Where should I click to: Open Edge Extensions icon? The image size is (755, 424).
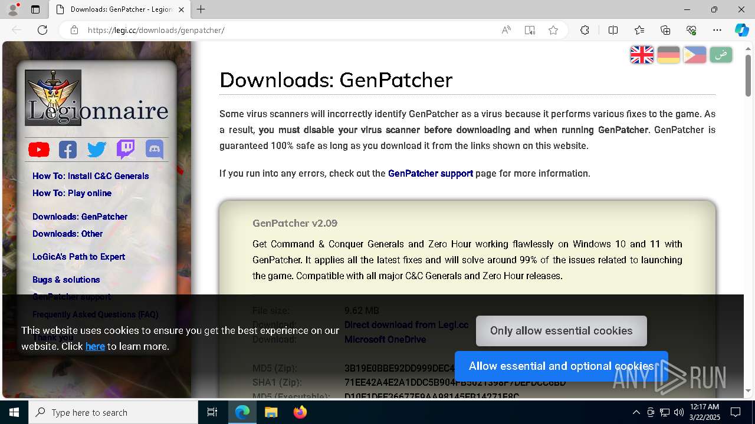[x=585, y=30]
